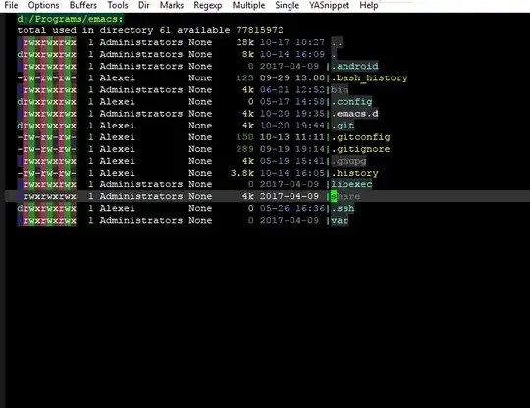Screen dimensions: 530x408
Task: Open the Single menu
Action: point(287,6)
